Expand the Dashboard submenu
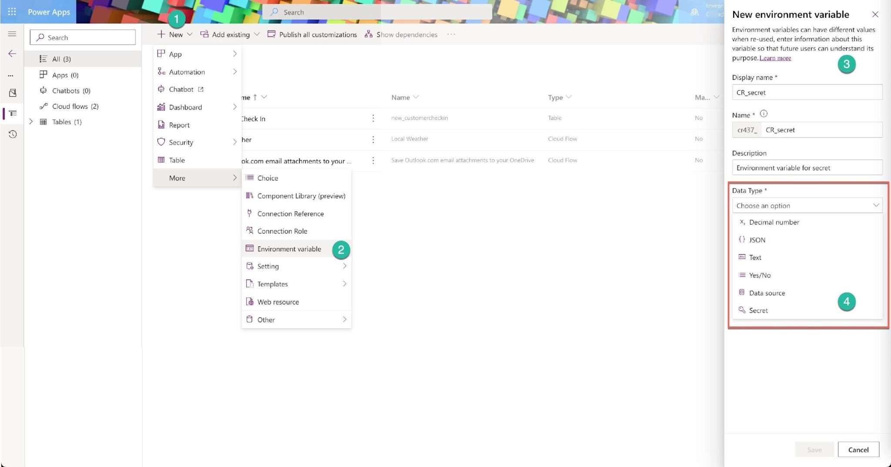The width and height of the screenshot is (891, 467). [198, 107]
